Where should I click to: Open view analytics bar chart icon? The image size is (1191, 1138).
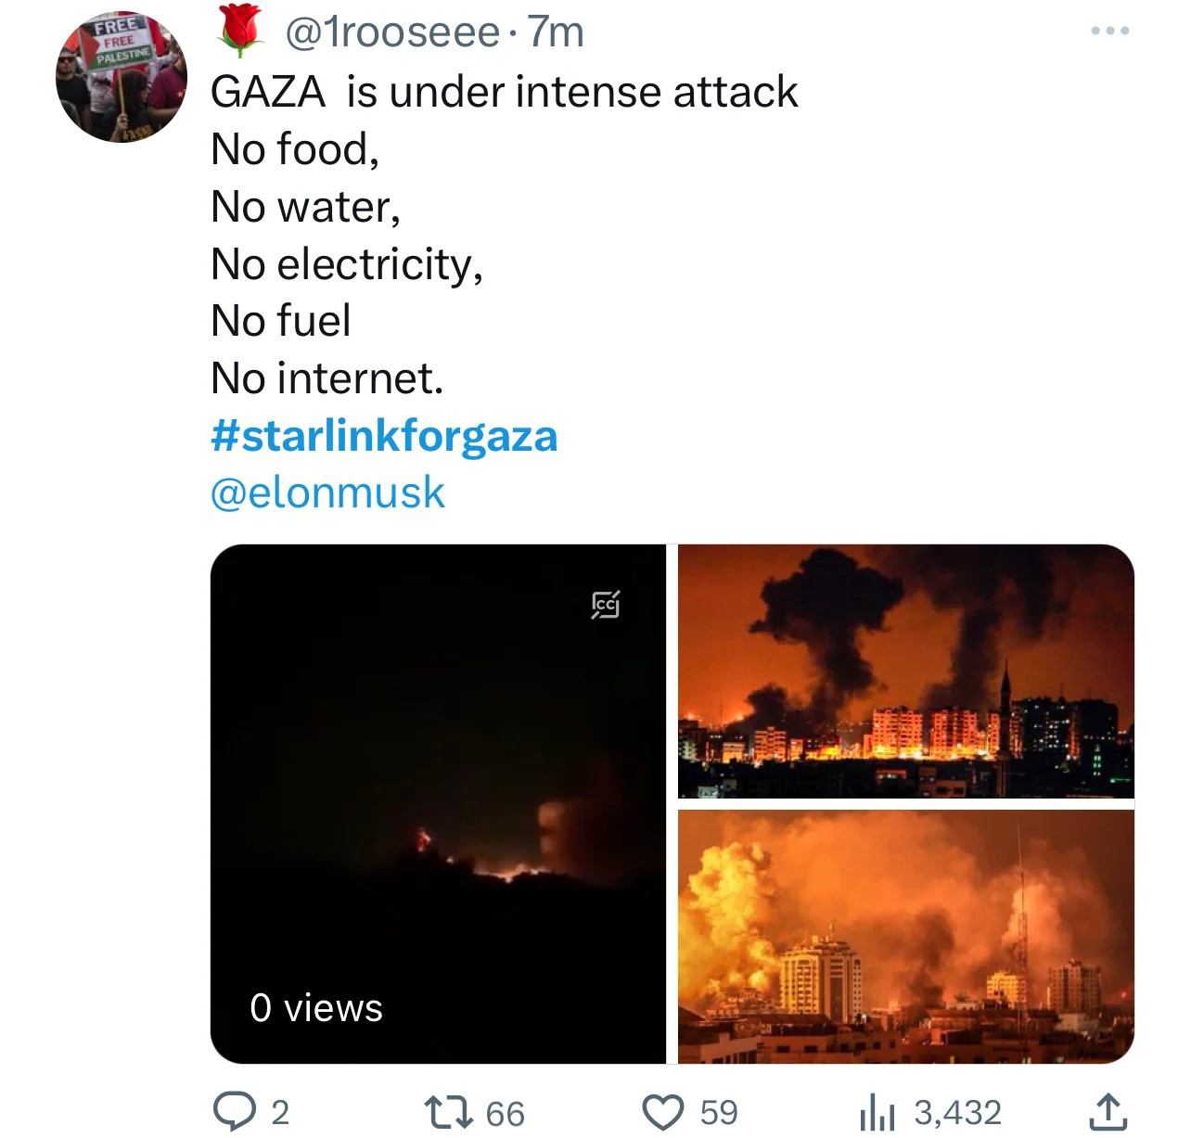tap(876, 1111)
